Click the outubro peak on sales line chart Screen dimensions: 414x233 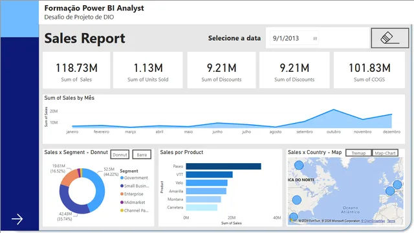pyautogui.click(x=334, y=109)
